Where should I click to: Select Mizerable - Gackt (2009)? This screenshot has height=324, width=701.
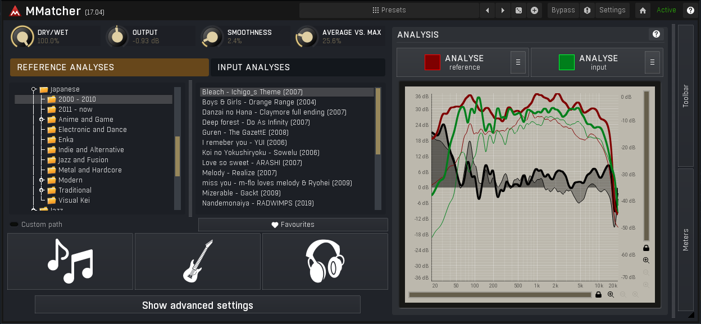tap(287, 193)
